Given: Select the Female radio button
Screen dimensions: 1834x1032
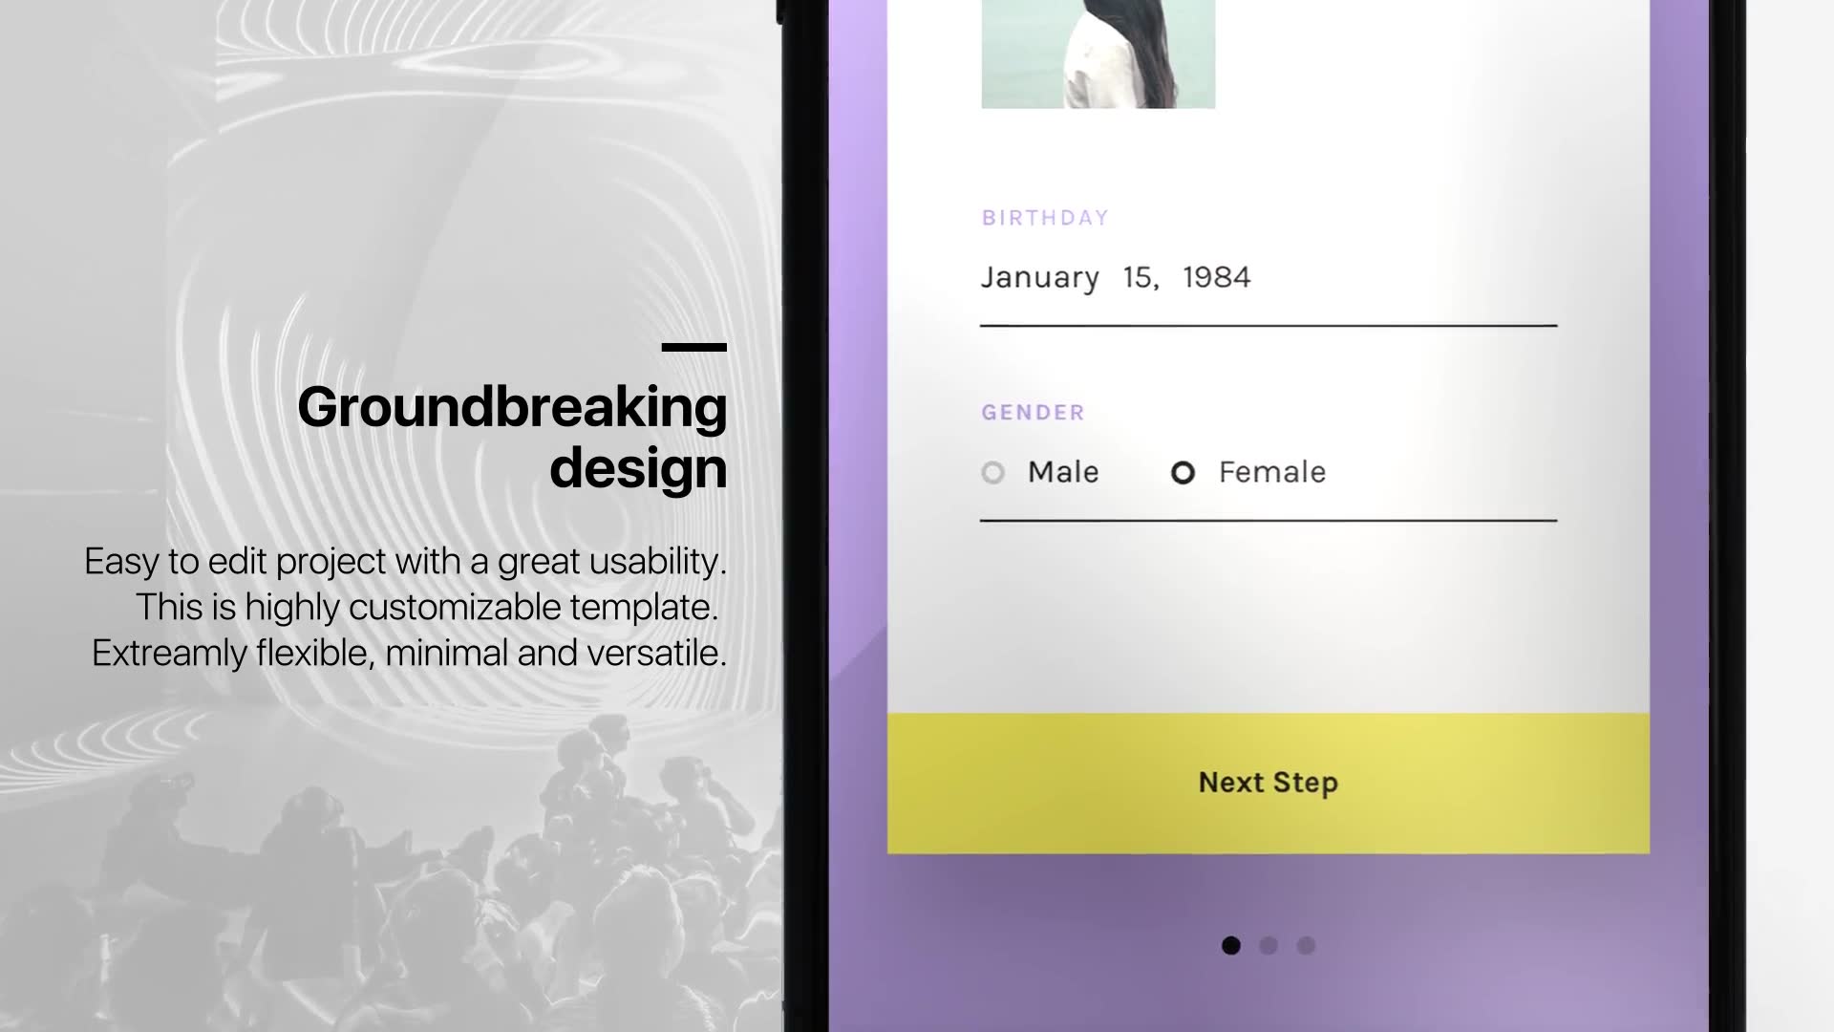Looking at the screenshot, I should (1183, 471).
